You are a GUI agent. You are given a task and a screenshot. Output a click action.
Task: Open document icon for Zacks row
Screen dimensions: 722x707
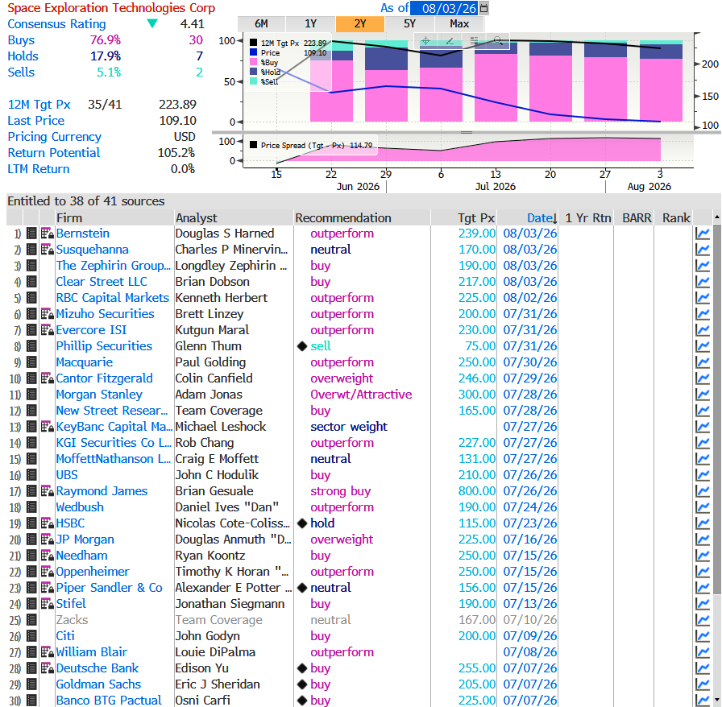(31, 620)
